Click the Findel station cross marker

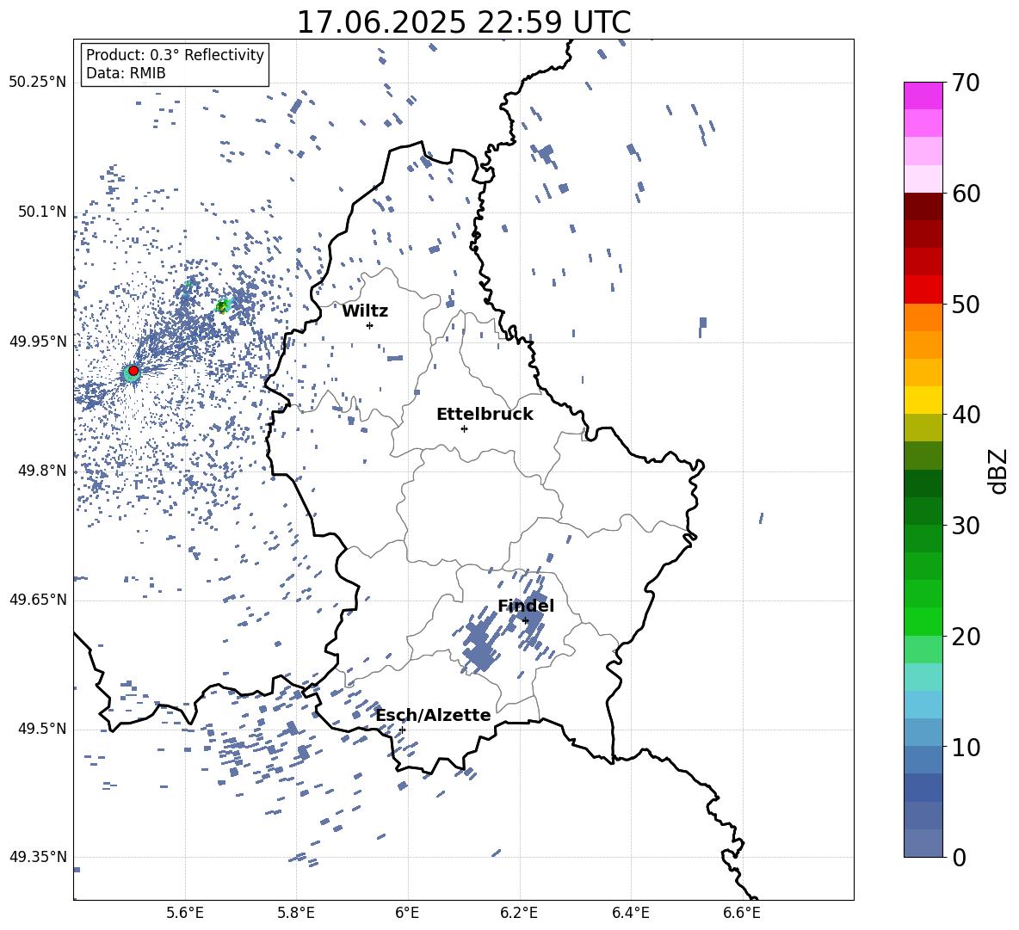pyautogui.click(x=525, y=620)
